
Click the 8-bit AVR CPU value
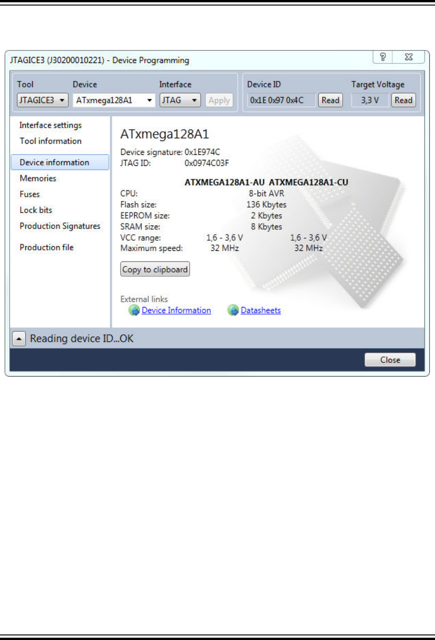pyautogui.click(x=266, y=193)
